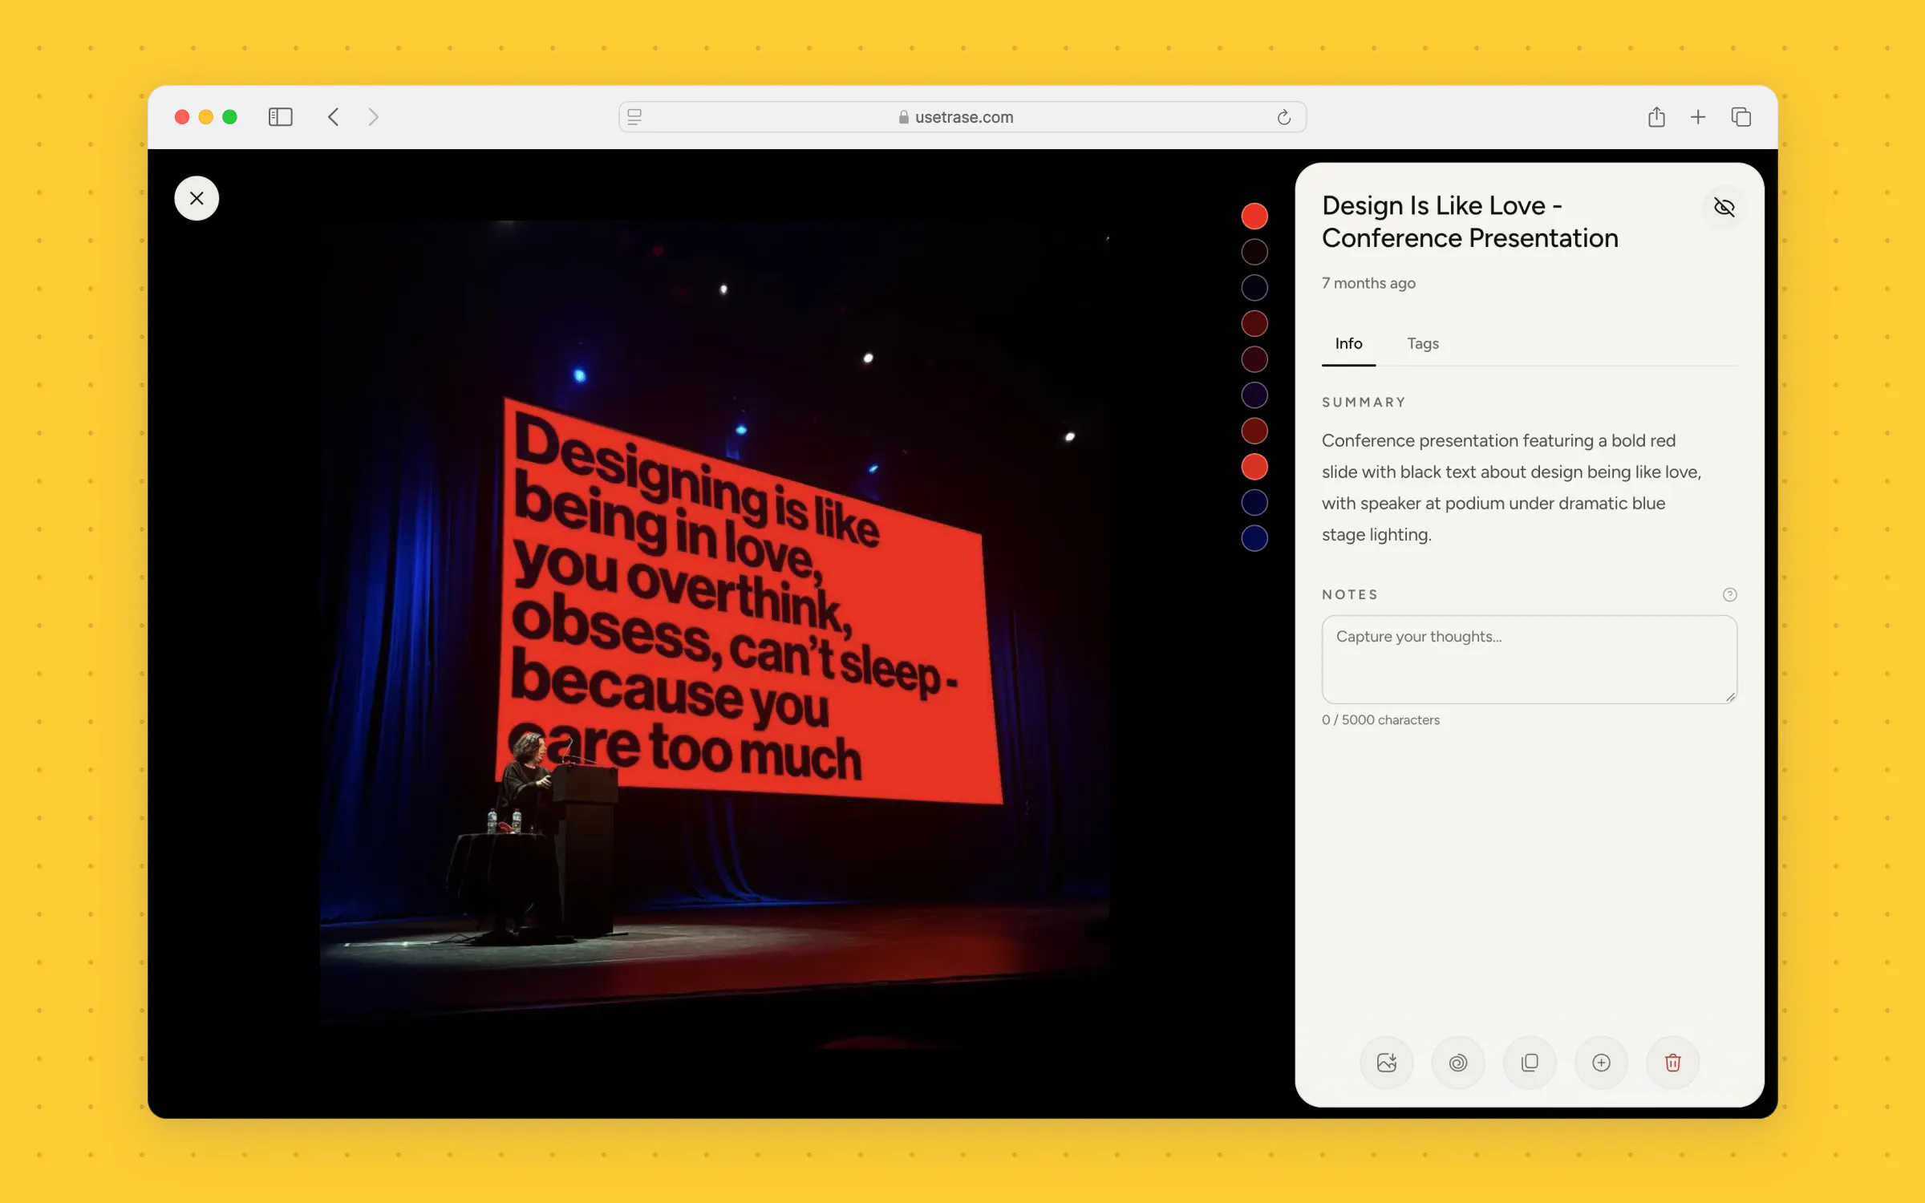The width and height of the screenshot is (1925, 1203).
Task: Download the image with the save icon
Action: [x=1386, y=1063]
